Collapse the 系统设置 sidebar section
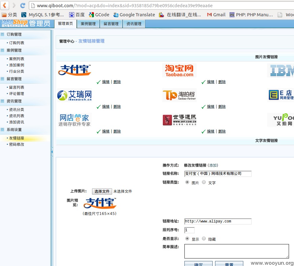The height and width of the screenshot is (266, 294). click(x=2, y=130)
